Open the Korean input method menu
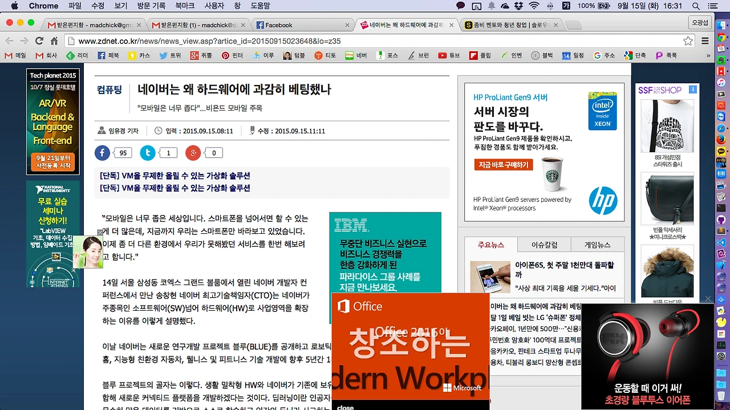 tap(566, 6)
